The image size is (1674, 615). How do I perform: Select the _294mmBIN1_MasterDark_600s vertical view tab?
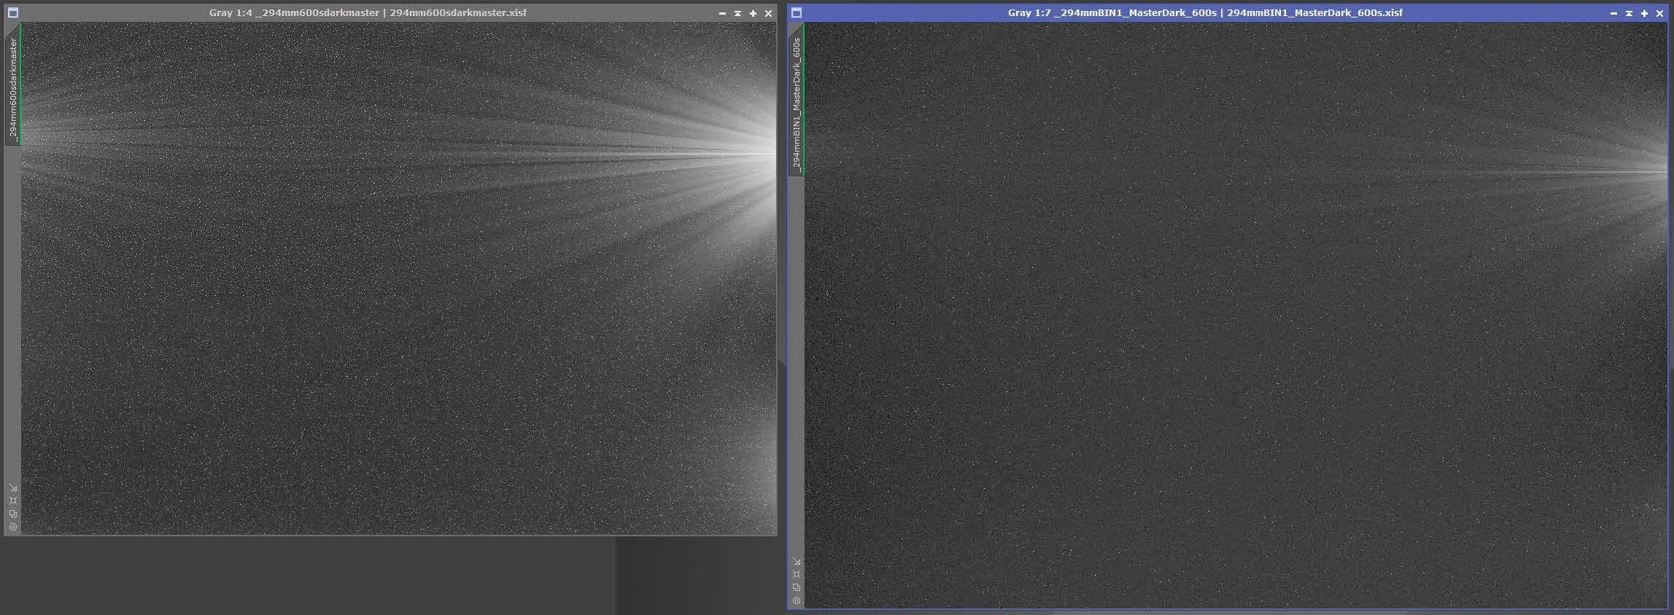coord(797,100)
